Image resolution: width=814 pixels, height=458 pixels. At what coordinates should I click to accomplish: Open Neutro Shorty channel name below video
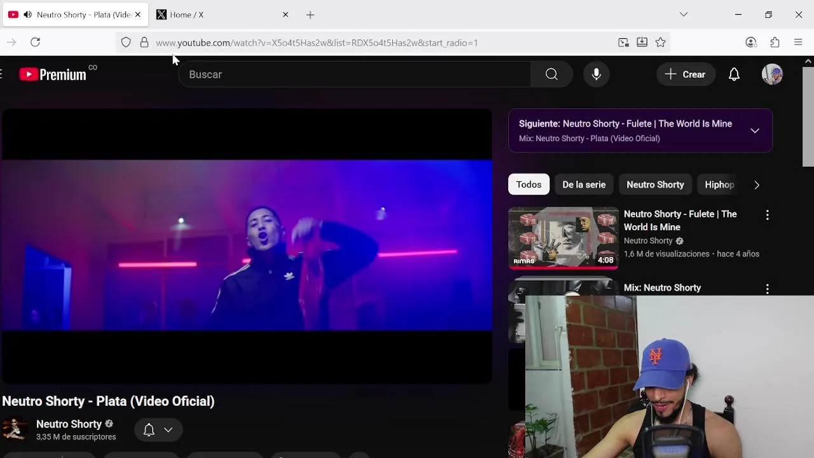tap(69, 424)
